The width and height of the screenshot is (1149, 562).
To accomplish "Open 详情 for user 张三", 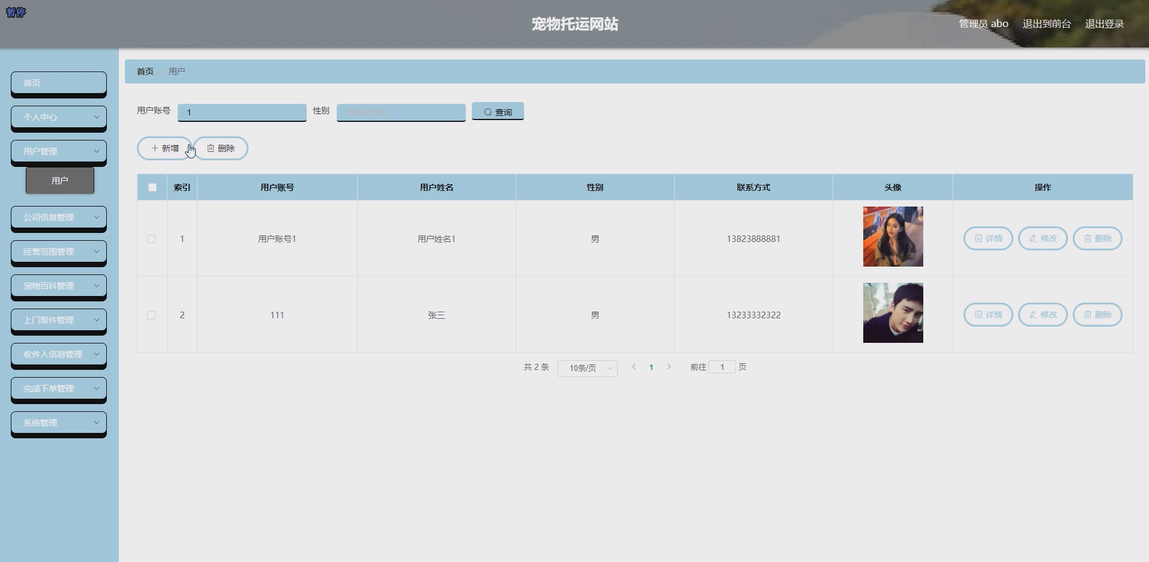I will pos(988,315).
